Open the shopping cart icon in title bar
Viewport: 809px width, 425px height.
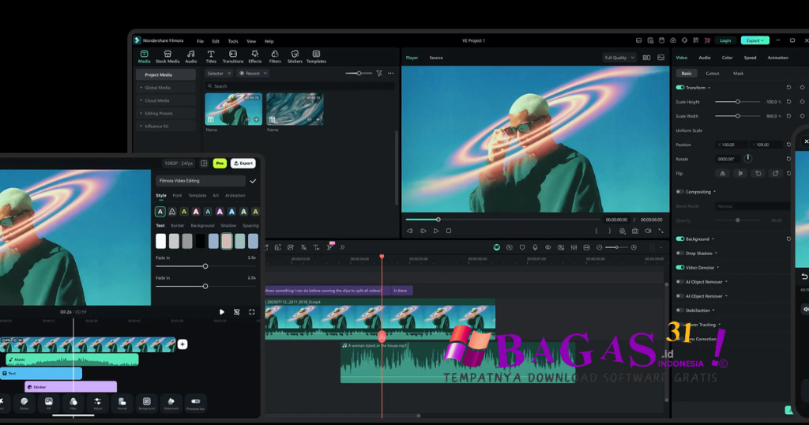[x=707, y=40]
